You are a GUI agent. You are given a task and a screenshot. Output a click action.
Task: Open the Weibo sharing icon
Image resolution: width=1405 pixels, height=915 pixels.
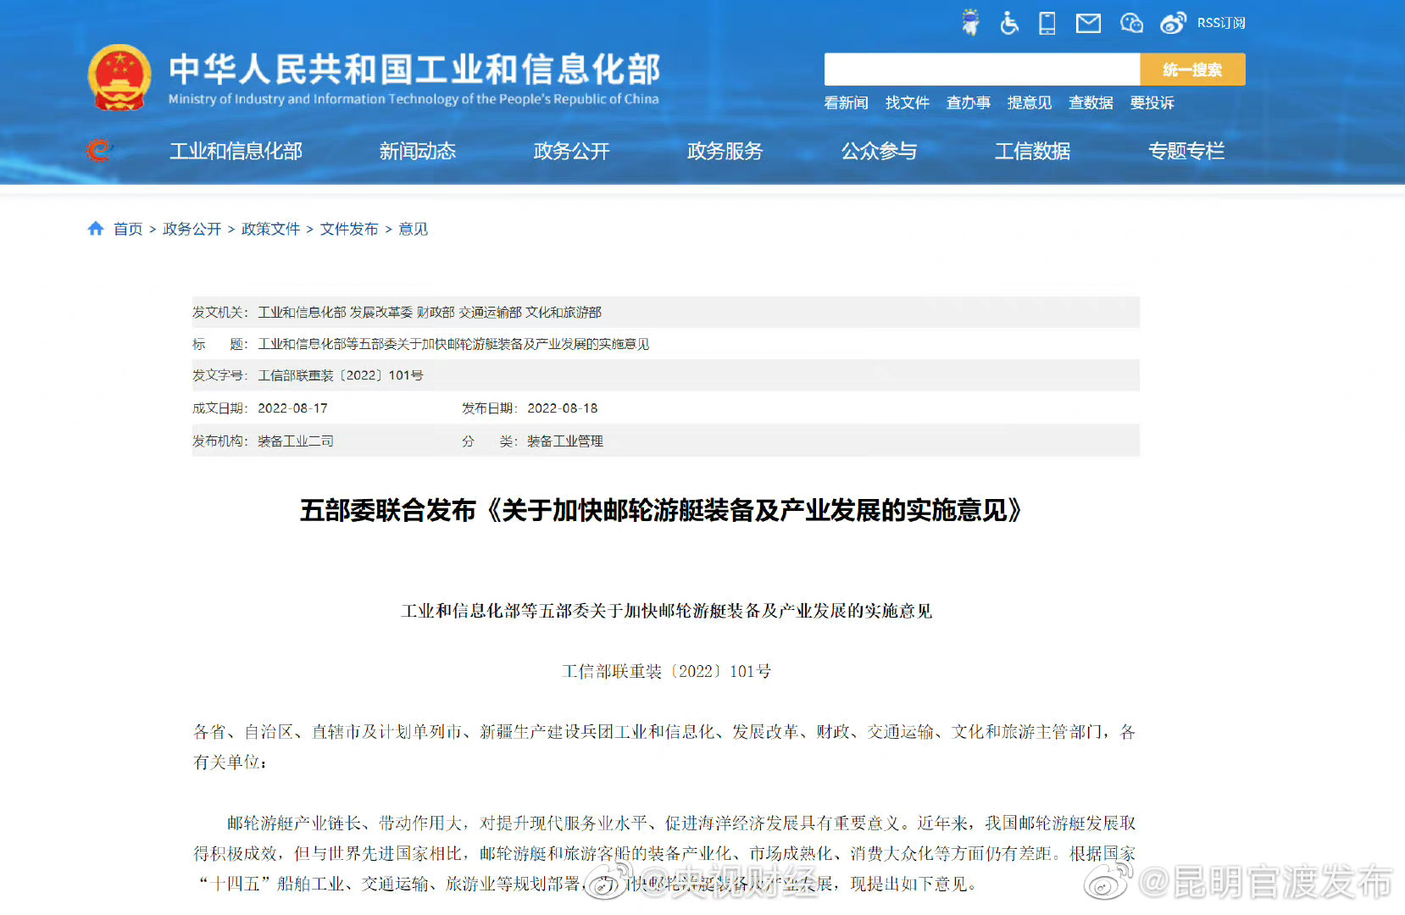[1173, 23]
